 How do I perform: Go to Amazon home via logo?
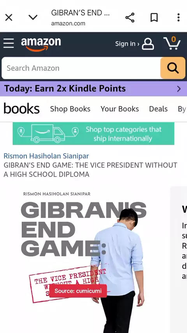coord(41,44)
